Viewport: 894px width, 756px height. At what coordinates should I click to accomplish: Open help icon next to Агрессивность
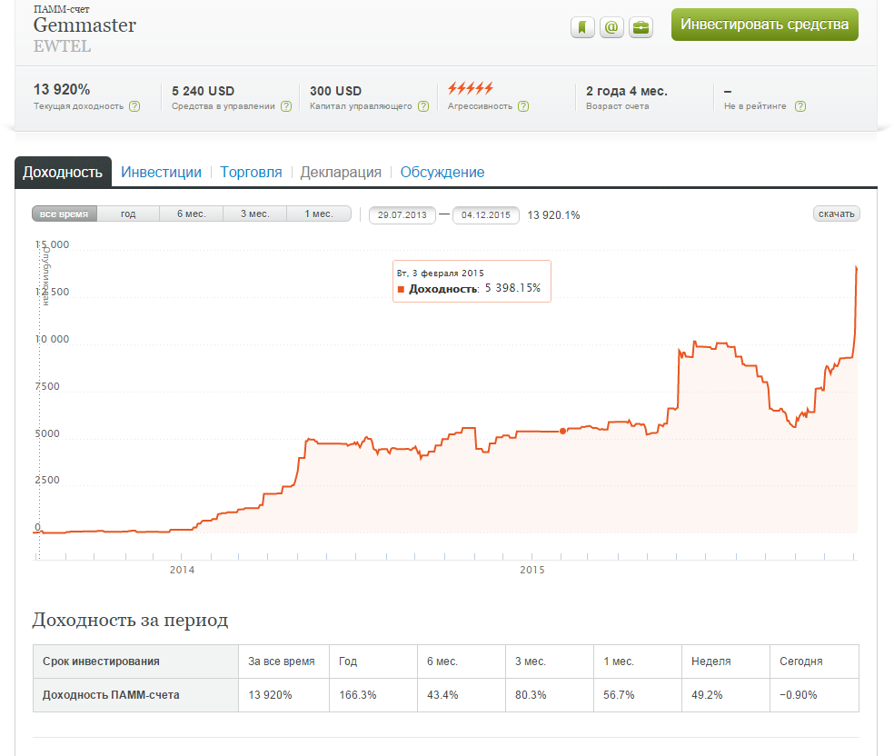pyautogui.click(x=523, y=106)
